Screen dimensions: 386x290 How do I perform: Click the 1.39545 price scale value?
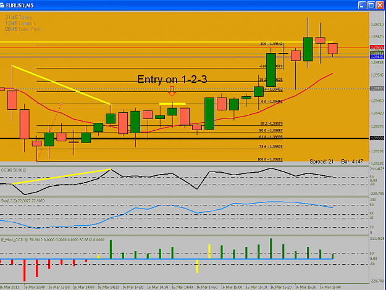point(377,75)
